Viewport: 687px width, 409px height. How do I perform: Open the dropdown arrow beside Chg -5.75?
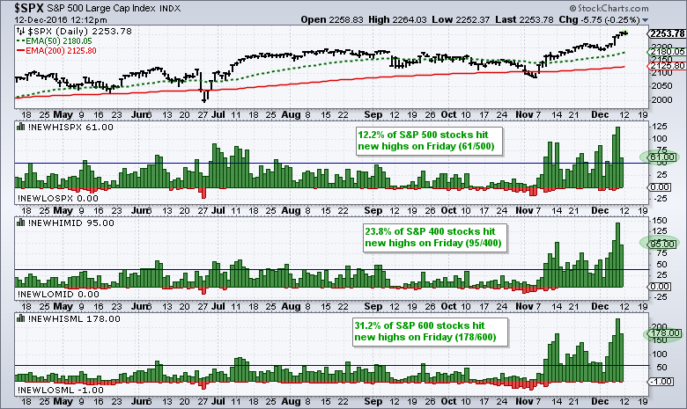click(645, 20)
